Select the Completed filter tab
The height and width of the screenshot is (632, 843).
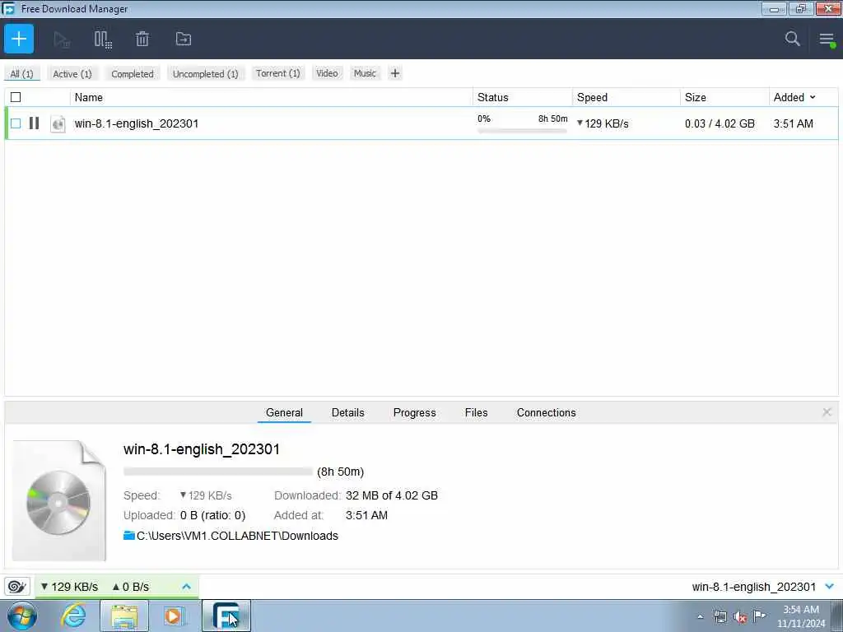click(133, 73)
